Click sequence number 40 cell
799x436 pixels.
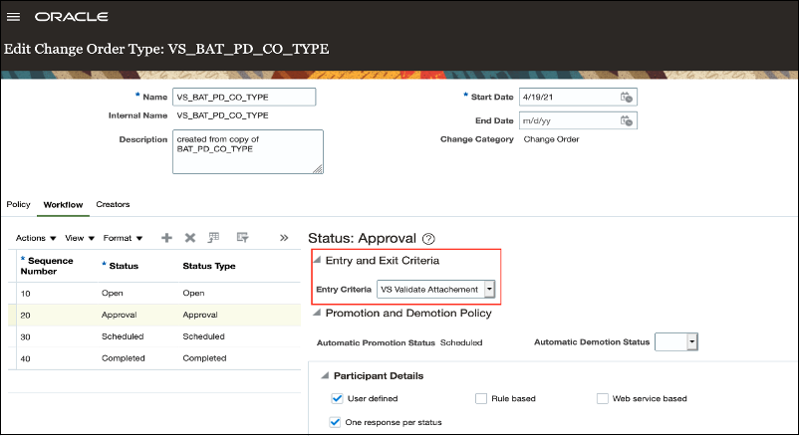[x=26, y=358]
